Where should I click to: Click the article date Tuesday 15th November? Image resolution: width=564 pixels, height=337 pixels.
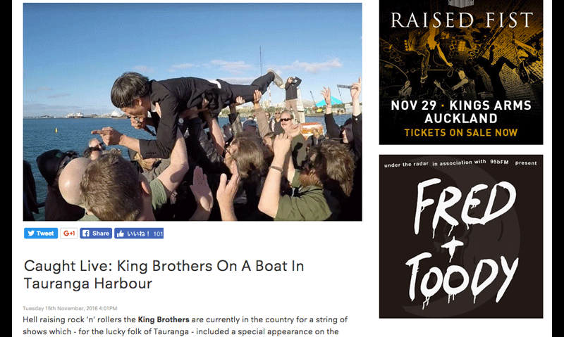(x=70, y=308)
